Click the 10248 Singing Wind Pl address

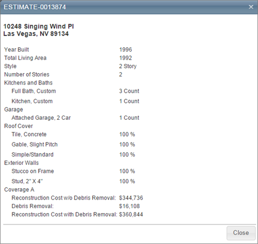pyautogui.click(x=39, y=27)
